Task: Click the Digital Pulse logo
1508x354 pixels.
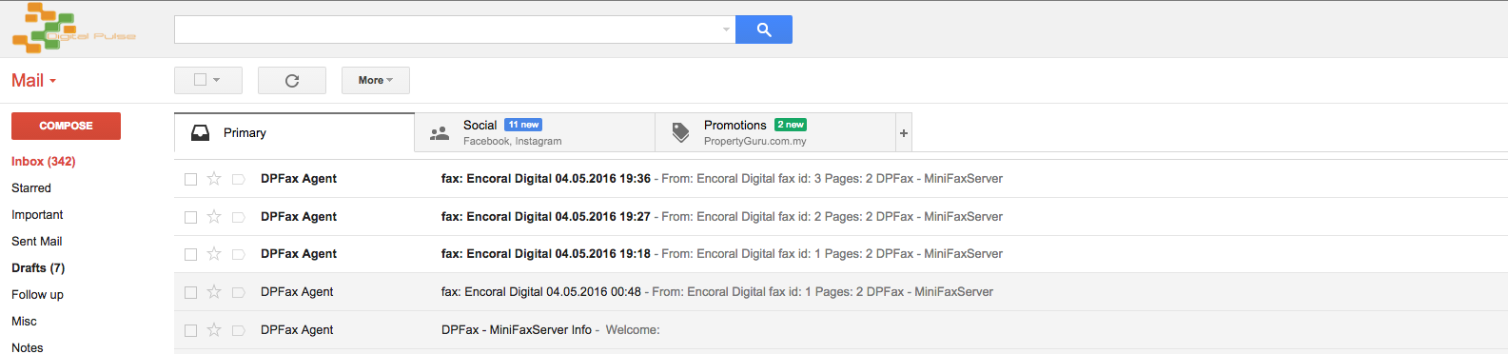Action: point(73,29)
